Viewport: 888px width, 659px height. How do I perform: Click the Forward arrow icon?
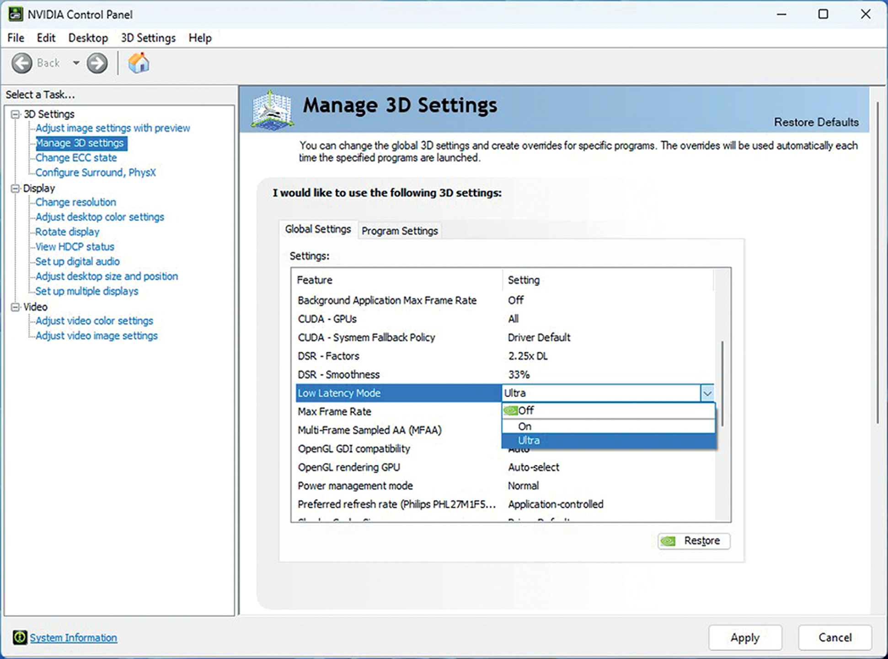pyautogui.click(x=97, y=63)
